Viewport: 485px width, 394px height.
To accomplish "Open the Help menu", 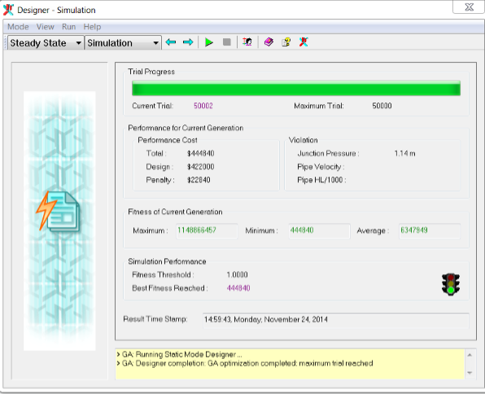I will [x=92, y=27].
